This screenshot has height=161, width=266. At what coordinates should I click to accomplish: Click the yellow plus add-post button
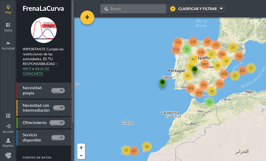(x=87, y=17)
